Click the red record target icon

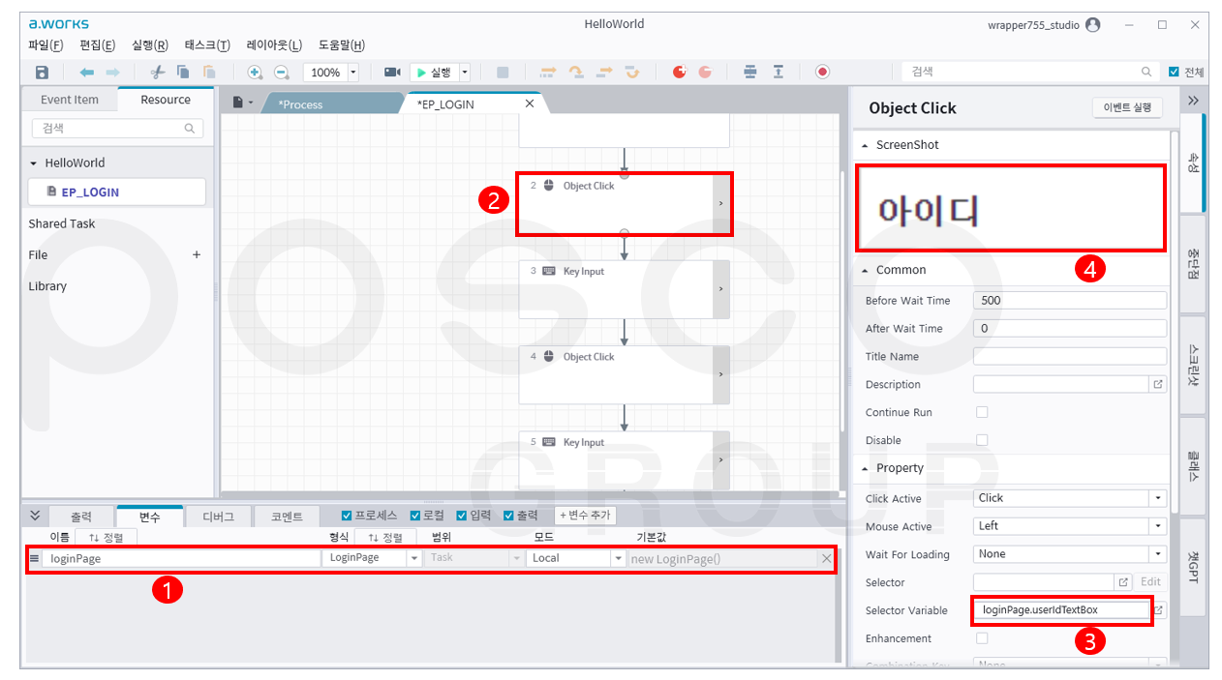(x=822, y=73)
